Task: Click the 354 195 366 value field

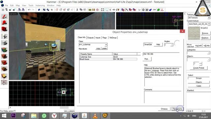Action: (x=161, y=54)
